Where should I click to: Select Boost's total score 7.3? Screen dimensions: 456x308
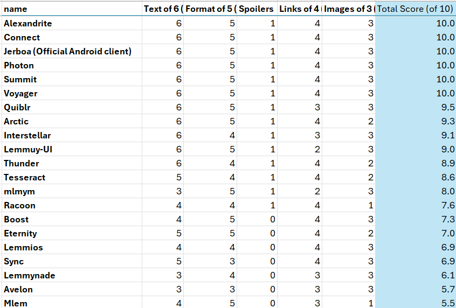click(x=416, y=219)
